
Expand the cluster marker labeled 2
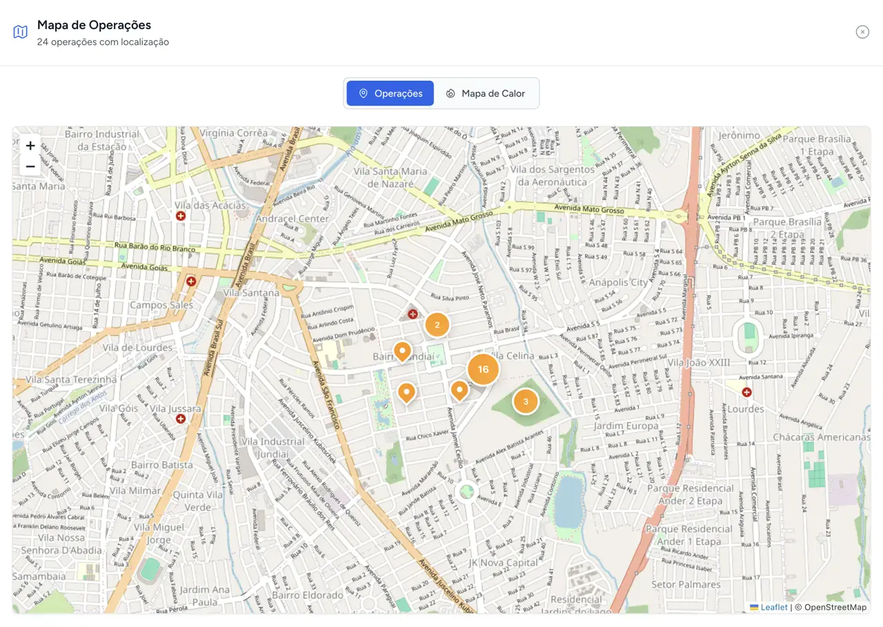[x=437, y=325]
